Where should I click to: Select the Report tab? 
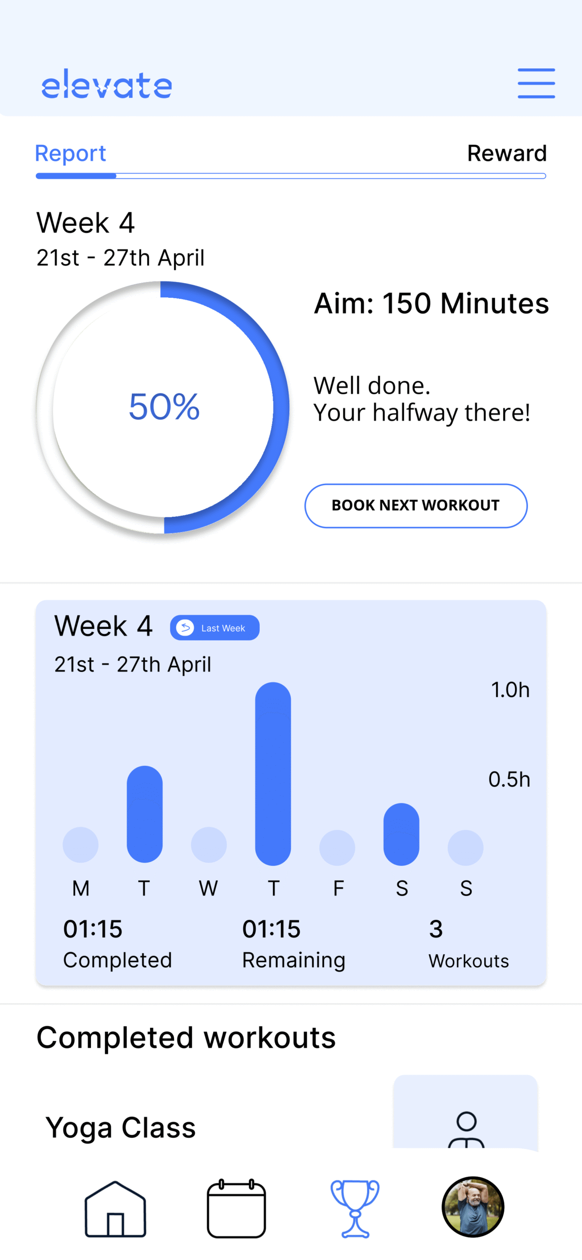click(70, 153)
